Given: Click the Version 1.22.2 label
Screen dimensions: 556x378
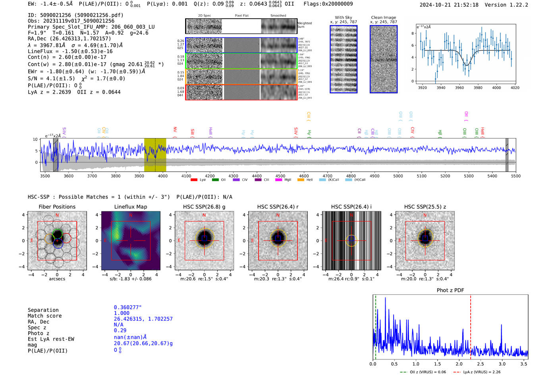Looking at the screenshot, I should tap(506, 5).
